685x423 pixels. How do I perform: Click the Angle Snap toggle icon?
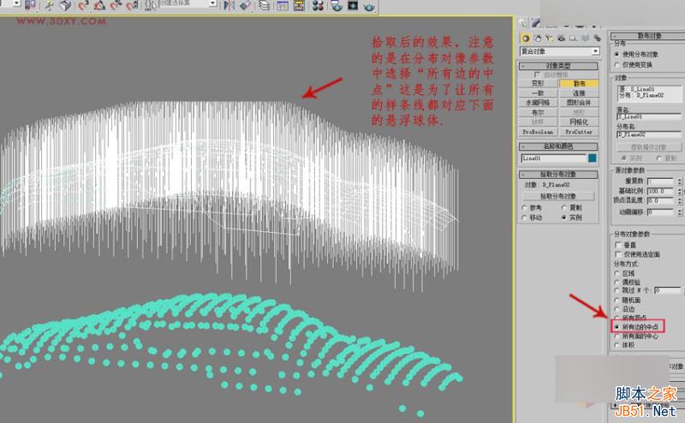click(99, 5)
